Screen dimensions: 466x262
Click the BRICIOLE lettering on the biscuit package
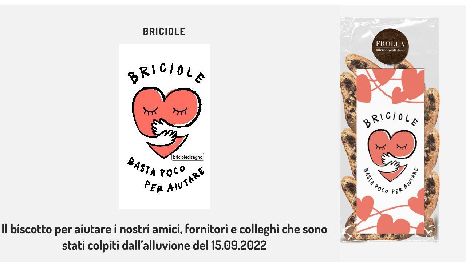pyautogui.click(x=390, y=119)
